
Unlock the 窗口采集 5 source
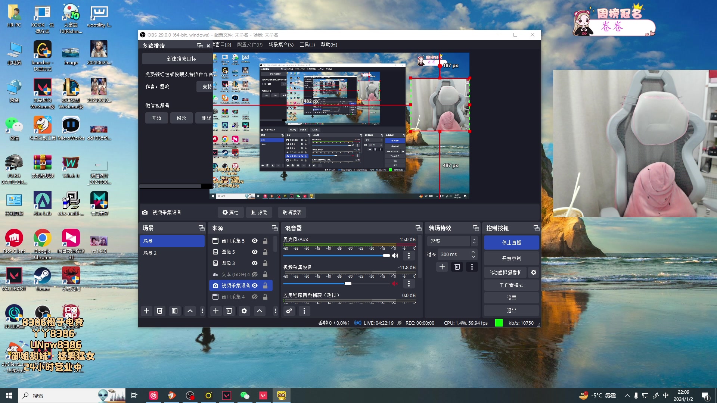265,241
